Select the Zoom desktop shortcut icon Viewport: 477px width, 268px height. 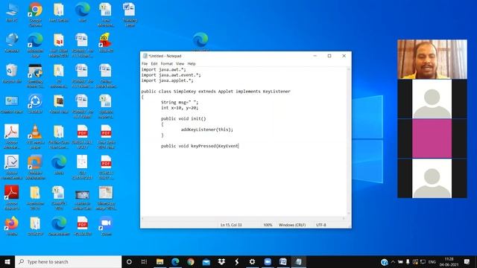tap(106, 226)
